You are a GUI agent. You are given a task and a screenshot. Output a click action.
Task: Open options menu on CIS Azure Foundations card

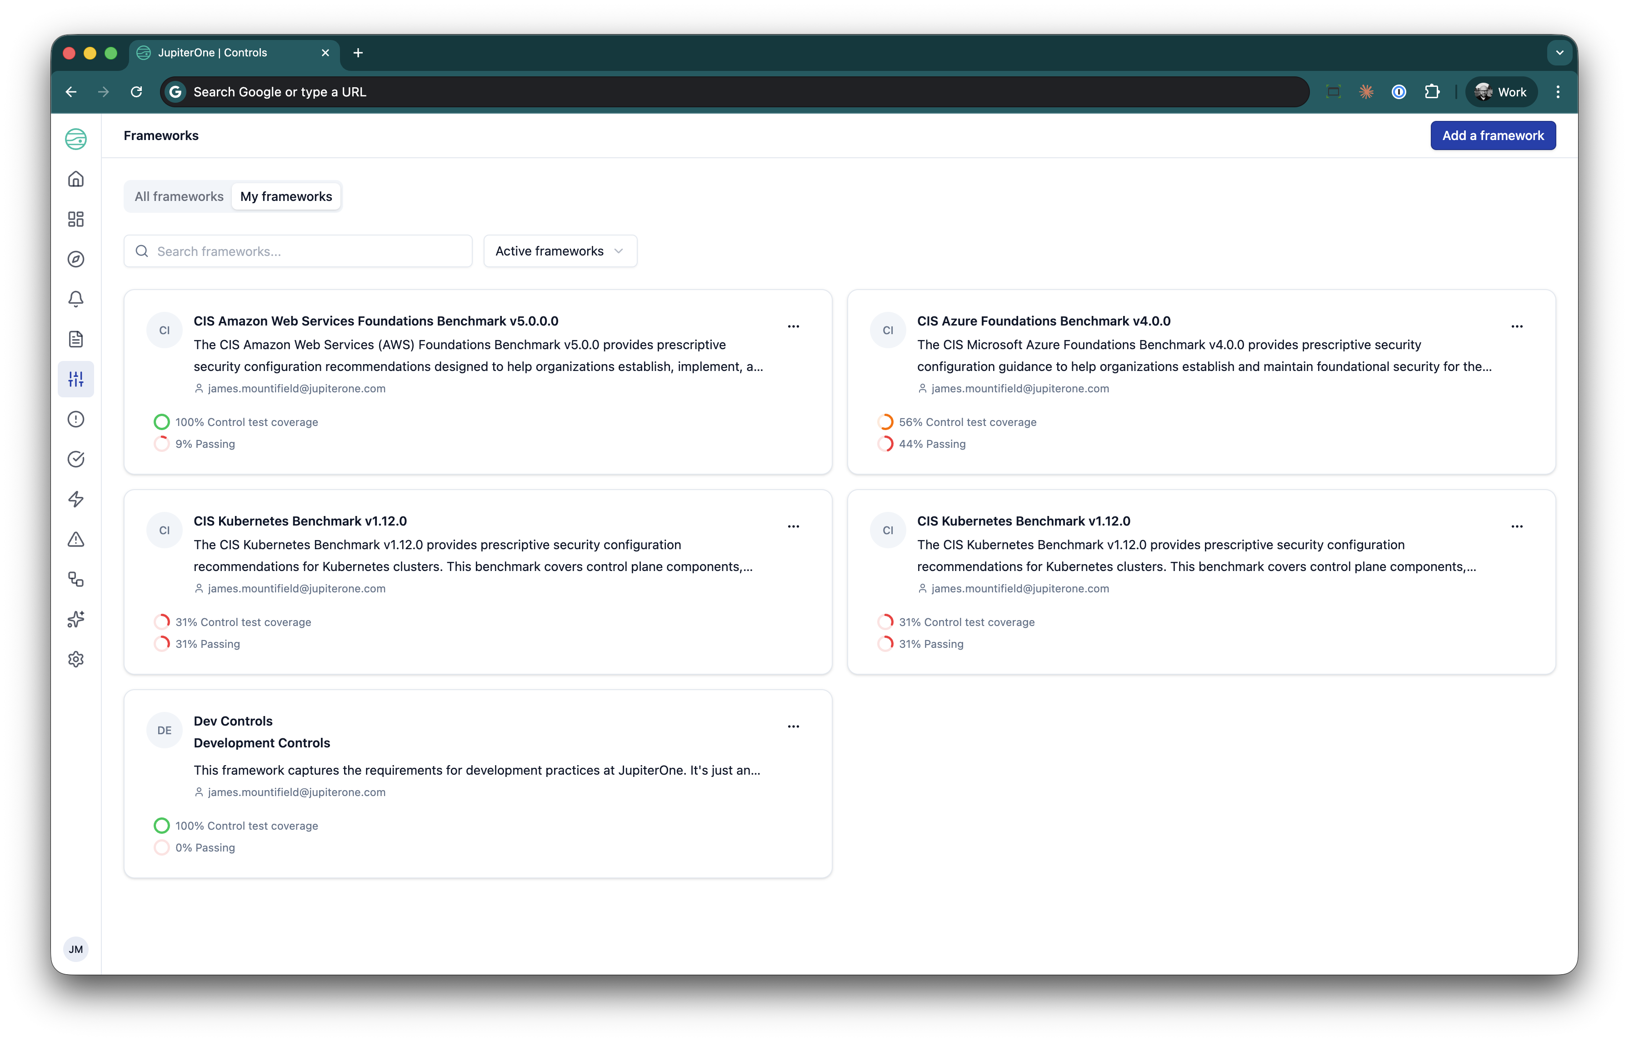pyautogui.click(x=1517, y=326)
